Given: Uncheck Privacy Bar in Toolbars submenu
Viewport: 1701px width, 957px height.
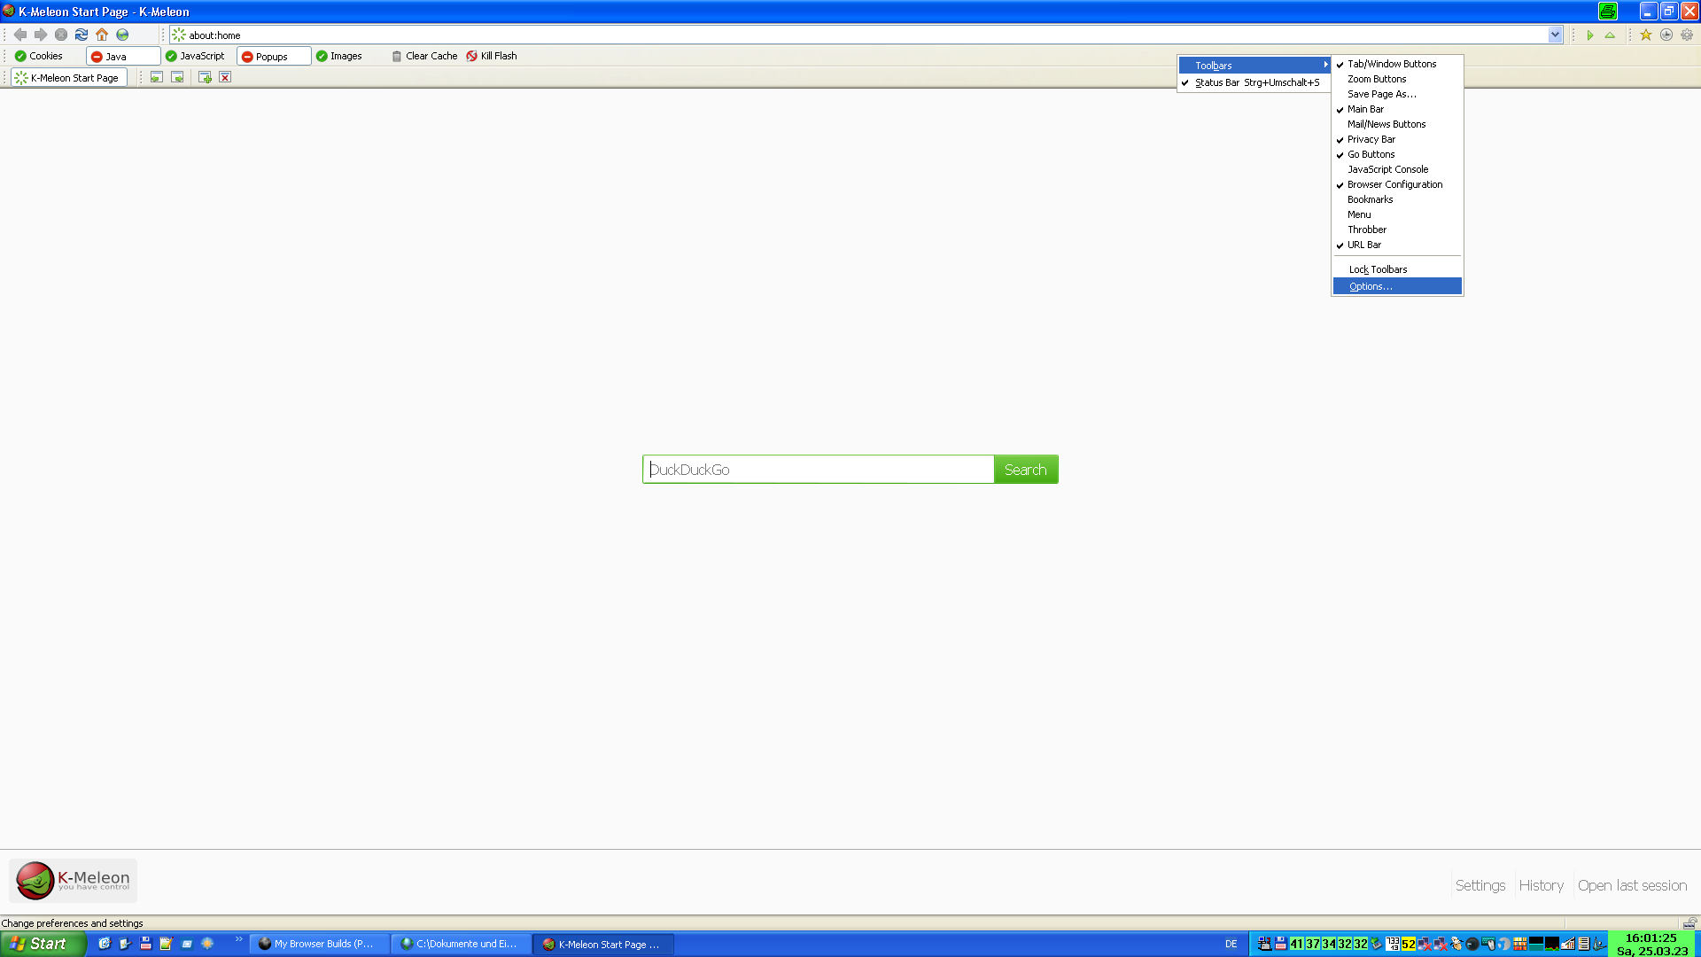Looking at the screenshot, I should click(1371, 139).
